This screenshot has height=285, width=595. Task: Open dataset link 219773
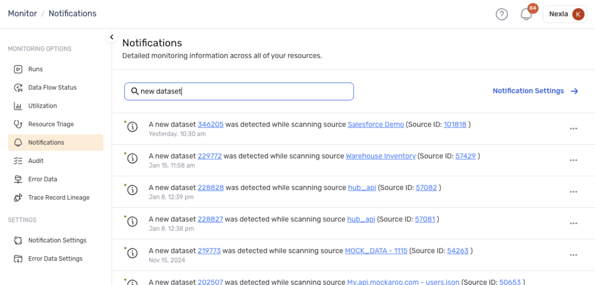coord(209,251)
